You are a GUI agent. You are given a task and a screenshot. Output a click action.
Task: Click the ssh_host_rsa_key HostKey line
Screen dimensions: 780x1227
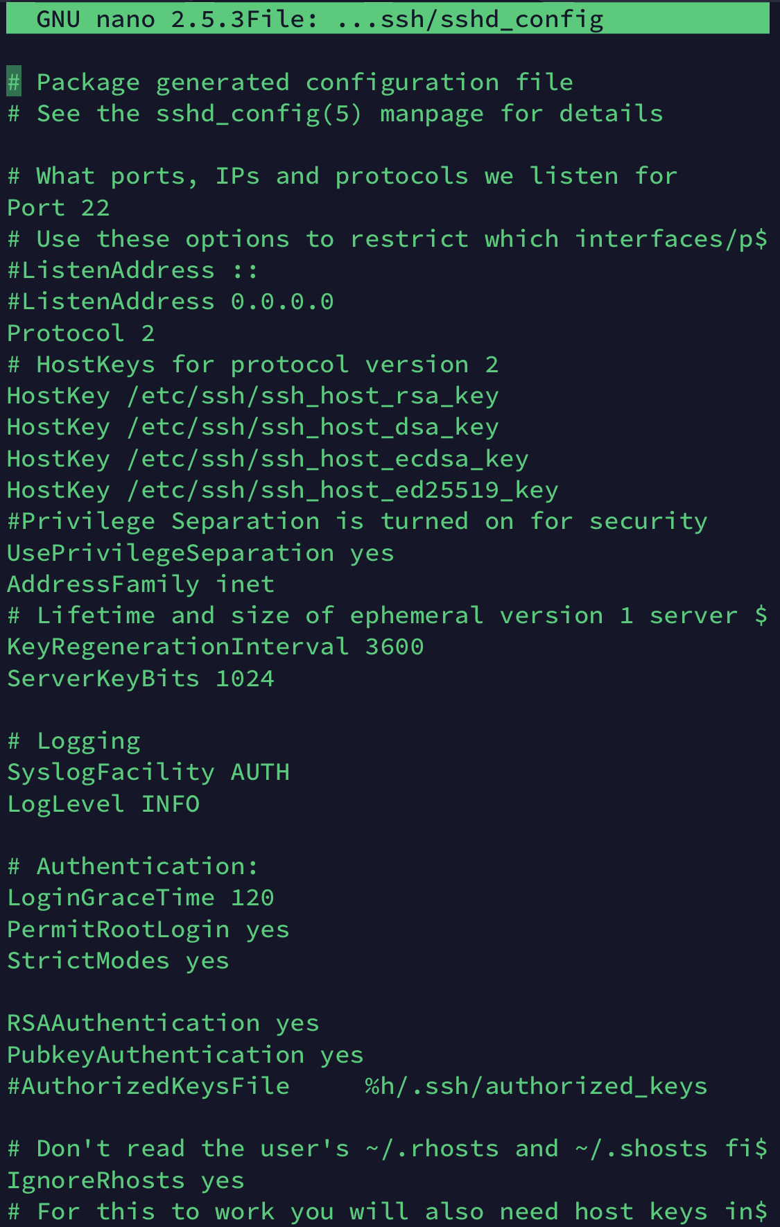(253, 396)
